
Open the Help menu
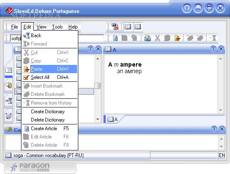tap(73, 27)
